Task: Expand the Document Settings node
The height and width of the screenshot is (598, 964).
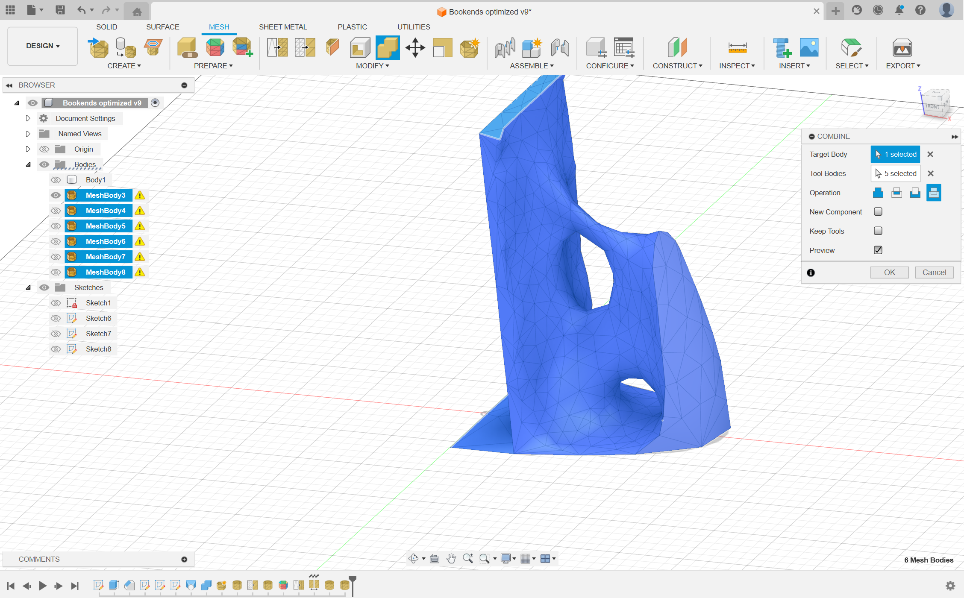Action: pyautogui.click(x=28, y=118)
